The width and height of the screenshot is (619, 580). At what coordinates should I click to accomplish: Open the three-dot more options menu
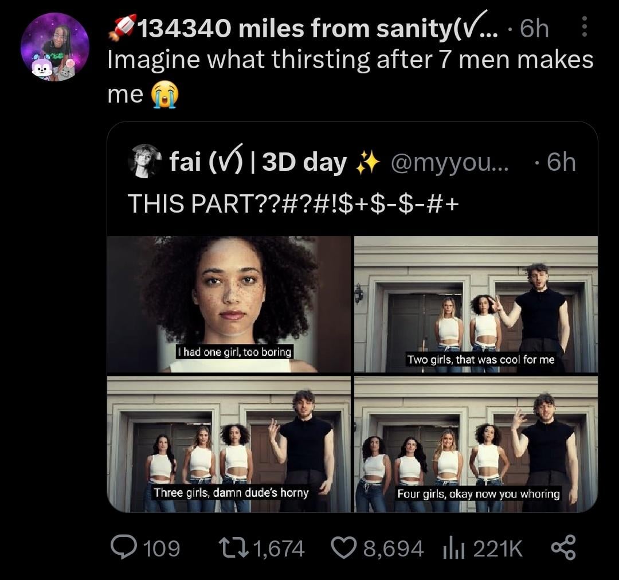[x=584, y=27]
